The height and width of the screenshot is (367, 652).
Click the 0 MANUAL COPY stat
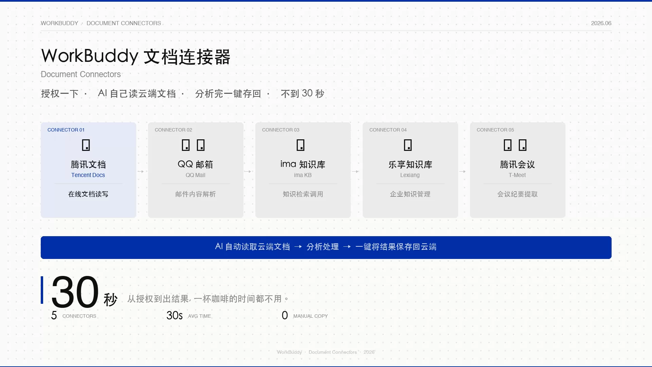[x=305, y=316]
